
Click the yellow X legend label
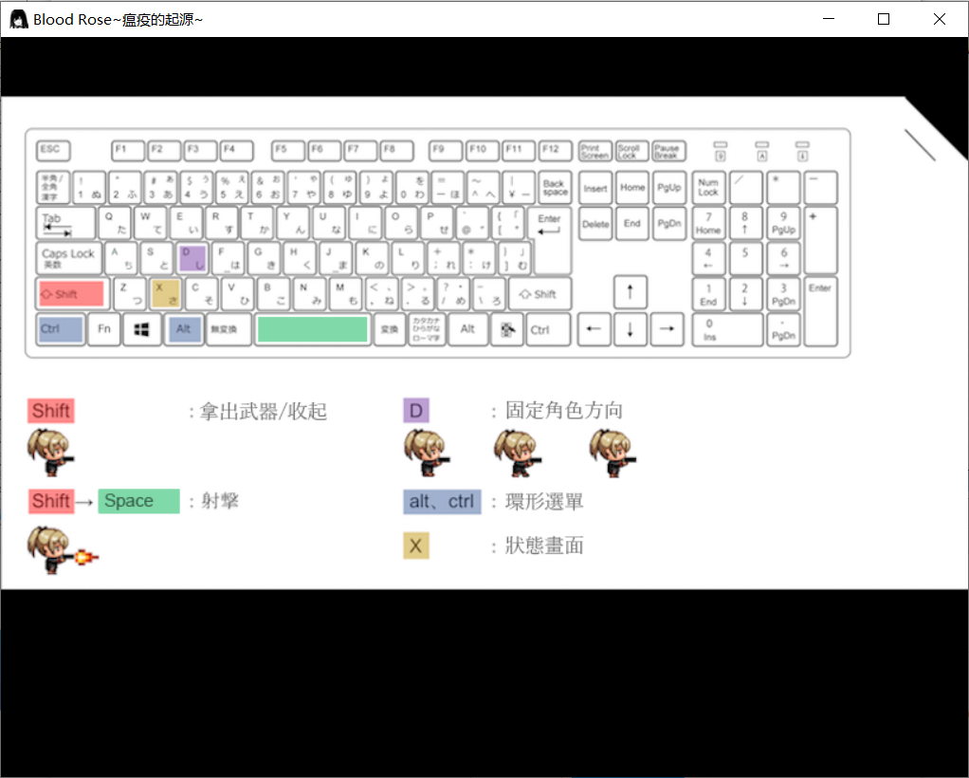click(416, 546)
